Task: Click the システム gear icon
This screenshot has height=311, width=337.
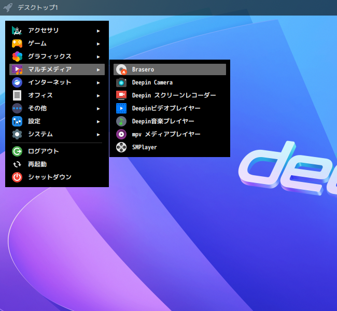Action: [x=17, y=134]
